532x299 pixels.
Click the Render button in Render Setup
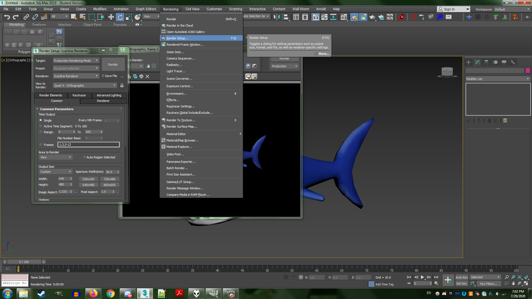click(x=113, y=65)
